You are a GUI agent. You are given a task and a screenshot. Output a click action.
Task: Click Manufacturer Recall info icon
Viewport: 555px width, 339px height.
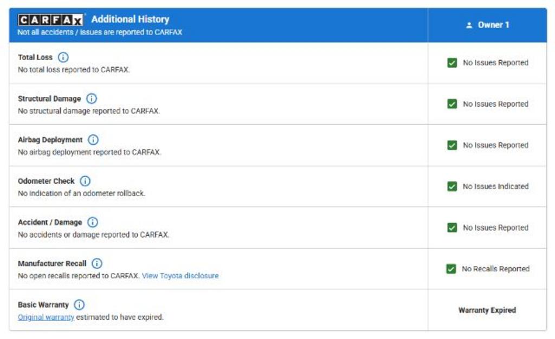tap(96, 264)
